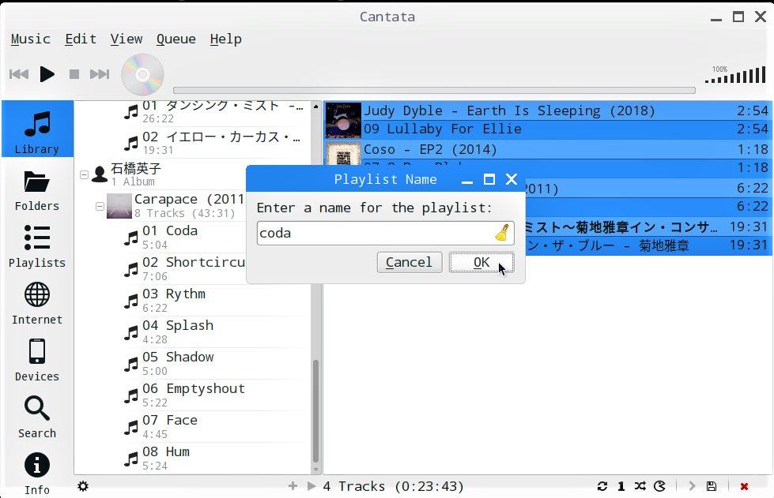Select track 02 イエロー・カーカス

point(216,142)
